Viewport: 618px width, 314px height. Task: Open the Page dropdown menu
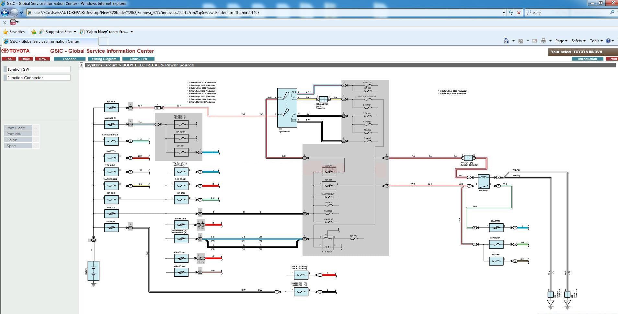(x=561, y=41)
